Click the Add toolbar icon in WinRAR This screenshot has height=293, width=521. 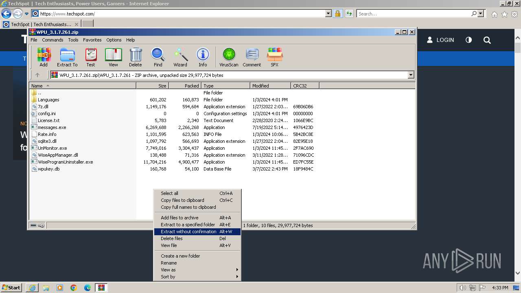click(44, 57)
